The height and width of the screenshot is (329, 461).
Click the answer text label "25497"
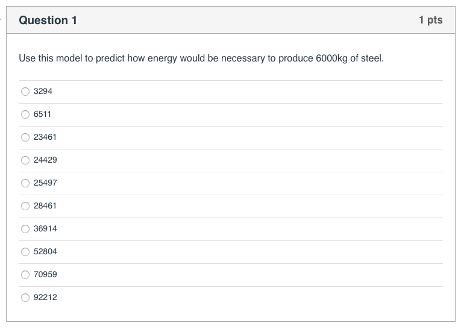(45, 183)
